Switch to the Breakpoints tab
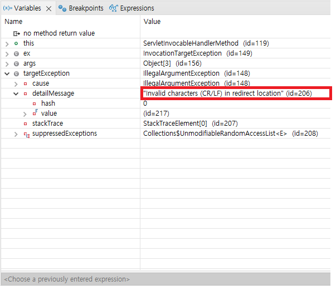 point(86,8)
